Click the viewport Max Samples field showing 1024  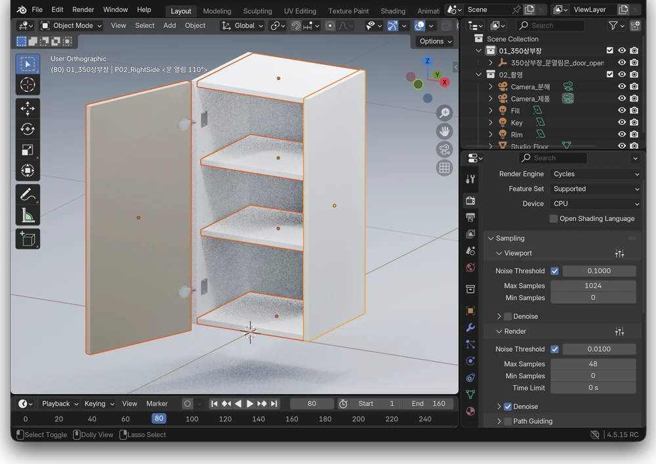593,286
